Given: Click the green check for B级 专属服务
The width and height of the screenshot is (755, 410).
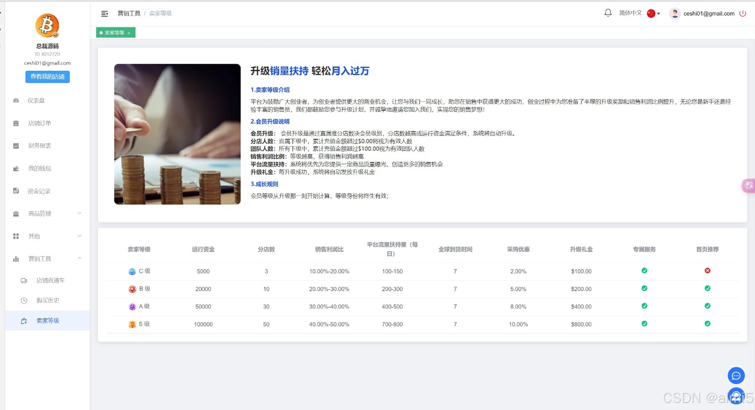Looking at the screenshot, I should tap(644, 288).
